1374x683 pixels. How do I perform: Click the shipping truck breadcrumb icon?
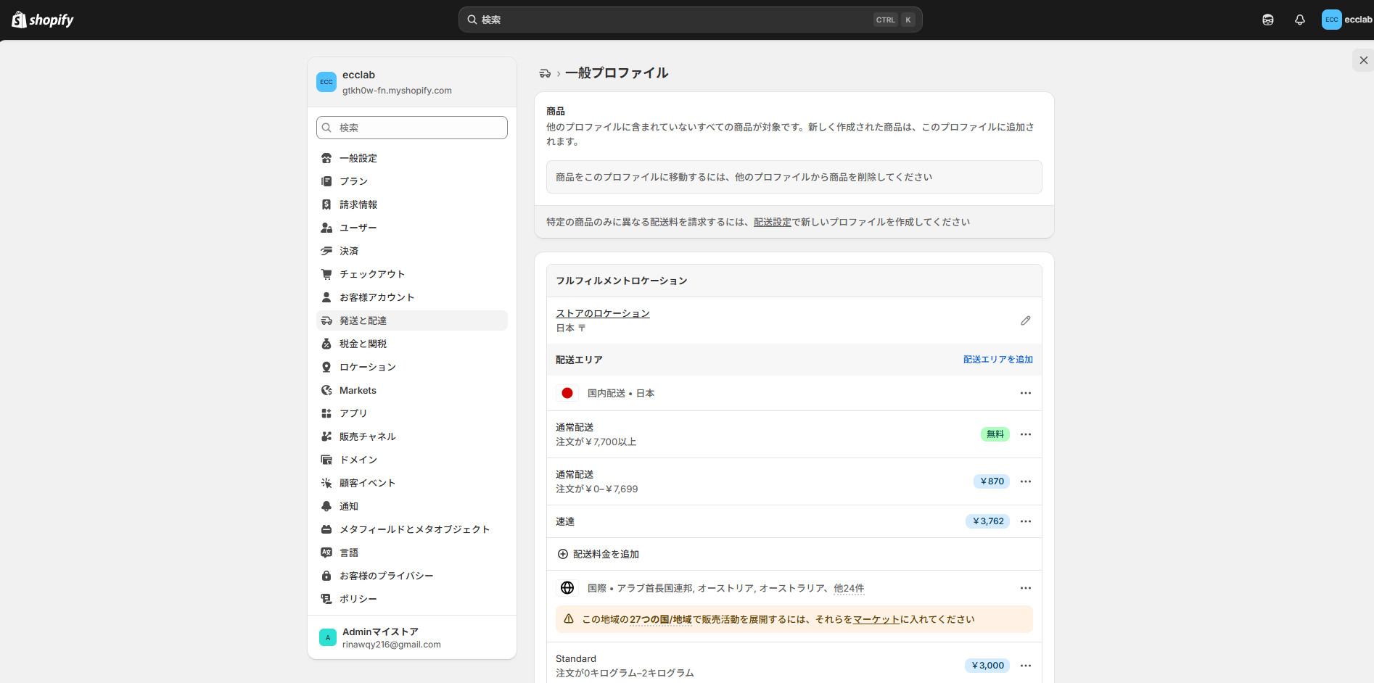coord(545,73)
